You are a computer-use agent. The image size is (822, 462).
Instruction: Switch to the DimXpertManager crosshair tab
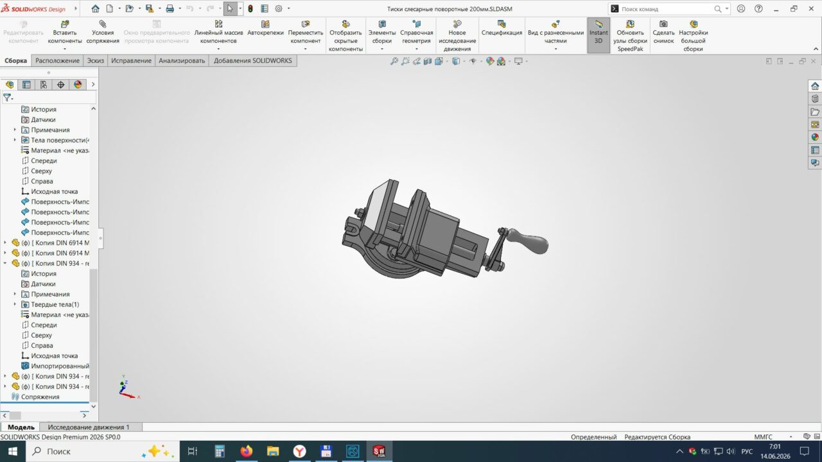(61, 84)
